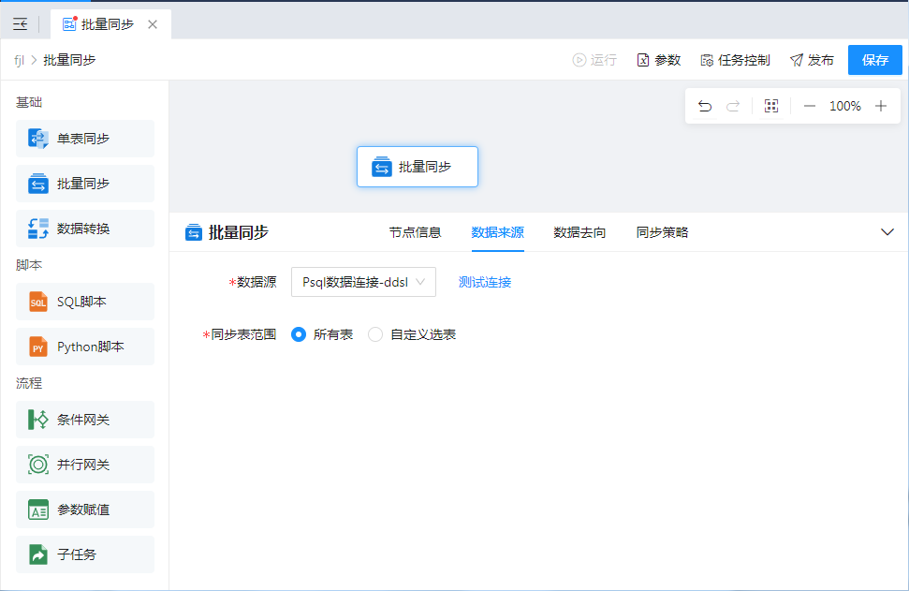This screenshot has height=591, width=909.
Task: Click the 保存 button
Action: pos(874,60)
